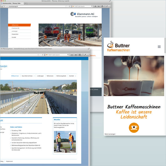The image size is (166, 166).
Task: Select Kontakt in Eisenmann sidebar menu
Action: 19,37
